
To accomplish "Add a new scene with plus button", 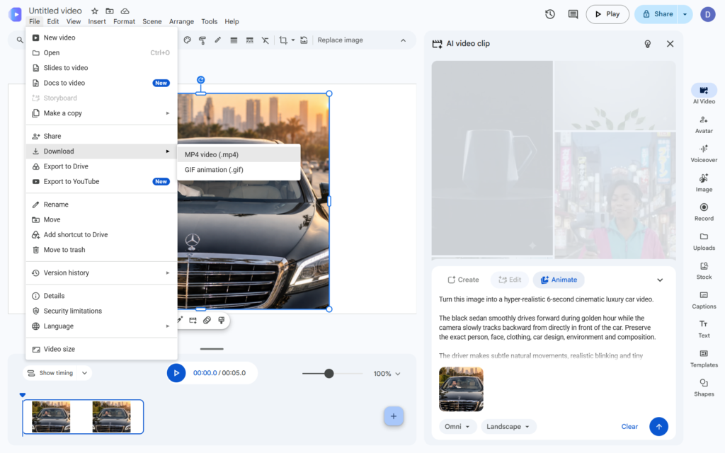I will coord(394,416).
